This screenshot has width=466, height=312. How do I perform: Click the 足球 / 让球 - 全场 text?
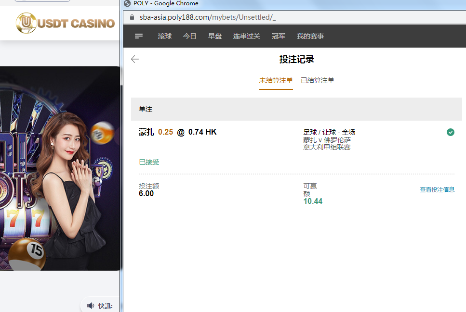pos(329,132)
